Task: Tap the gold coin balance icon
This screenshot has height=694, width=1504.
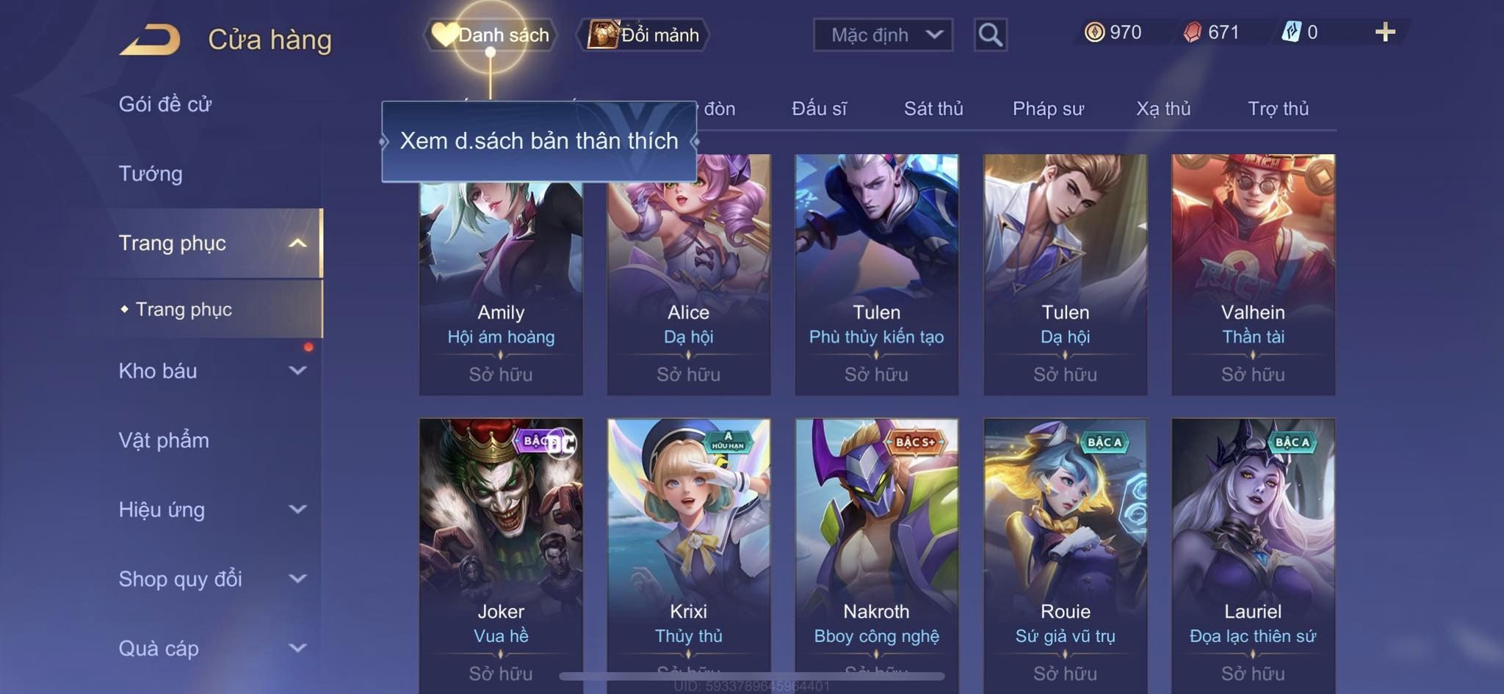Action: [x=1094, y=32]
